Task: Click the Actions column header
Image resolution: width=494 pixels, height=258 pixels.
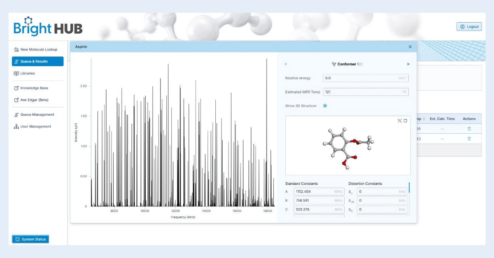Action: [469, 119]
